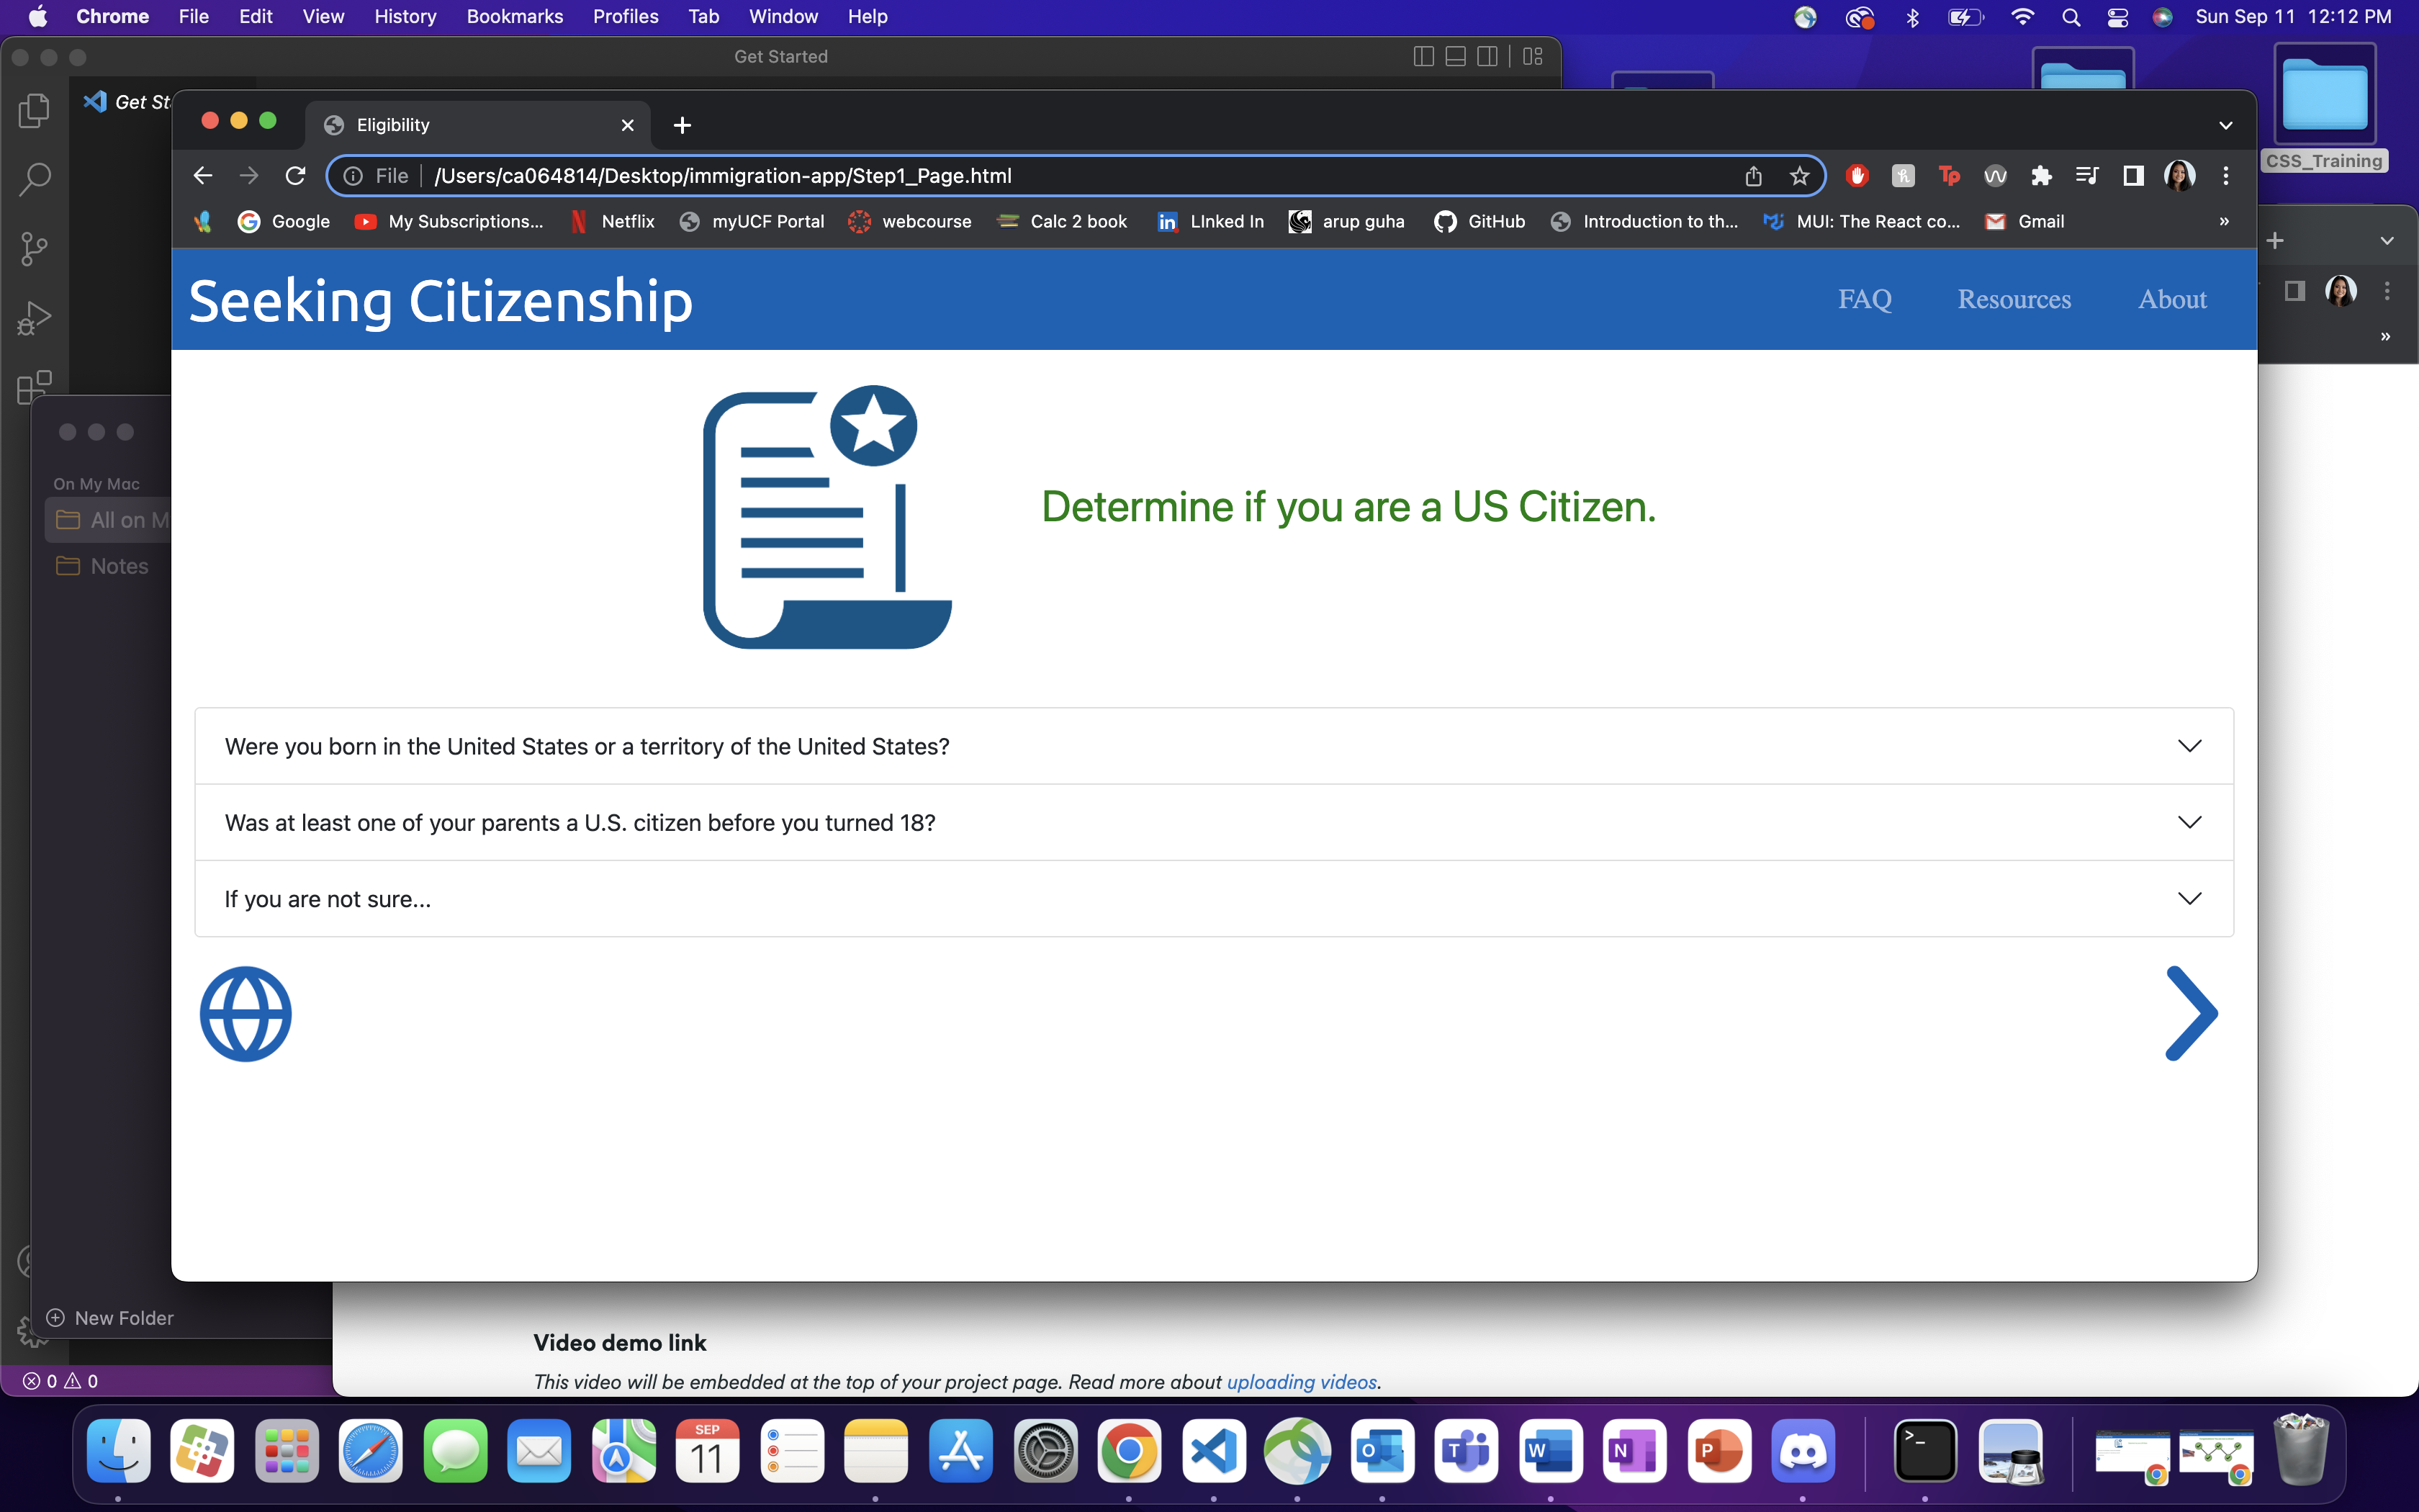Open the FAQ navigation link
The width and height of the screenshot is (2419, 1512).
(1864, 299)
